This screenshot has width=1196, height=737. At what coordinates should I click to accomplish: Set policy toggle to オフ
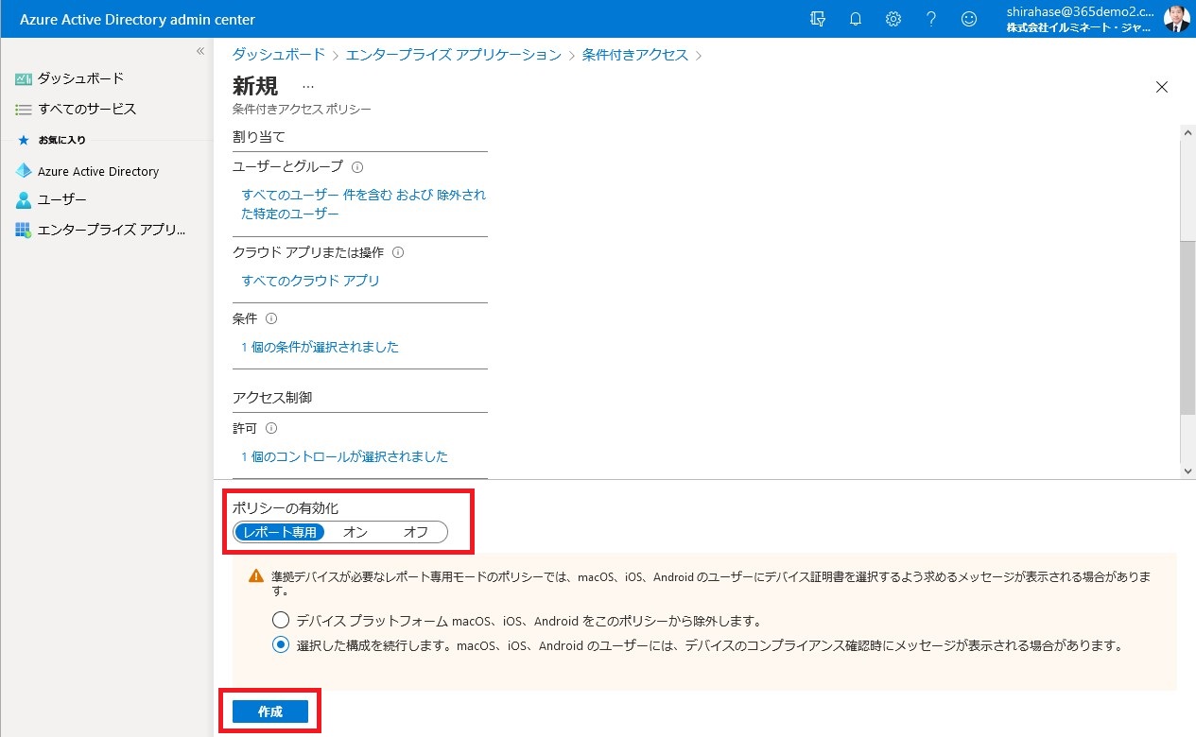(x=415, y=532)
